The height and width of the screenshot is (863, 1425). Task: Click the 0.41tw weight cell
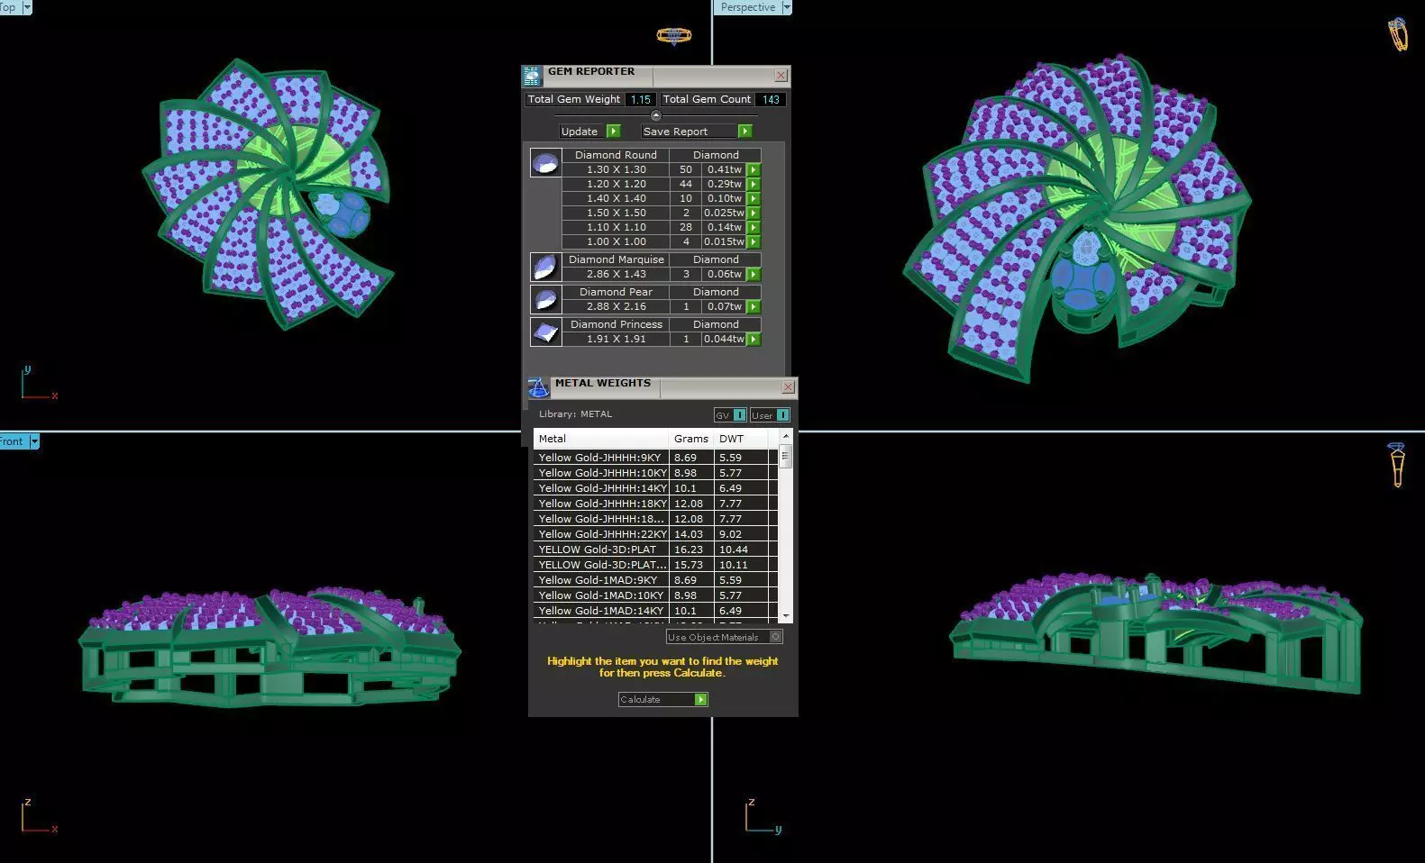pyautogui.click(x=725, y=169)
